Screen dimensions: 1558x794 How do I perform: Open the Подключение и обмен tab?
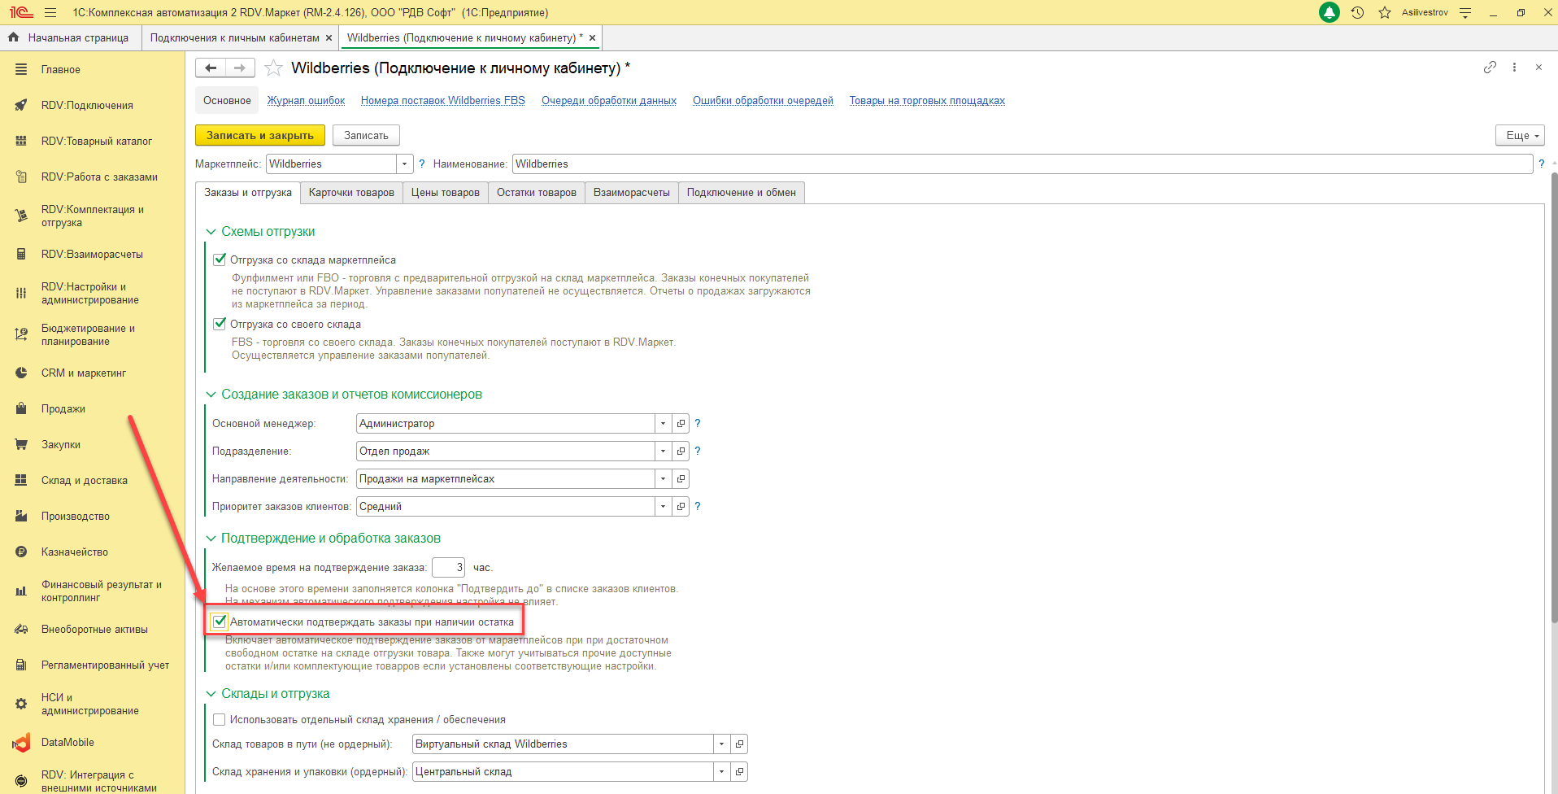[741, 193]
